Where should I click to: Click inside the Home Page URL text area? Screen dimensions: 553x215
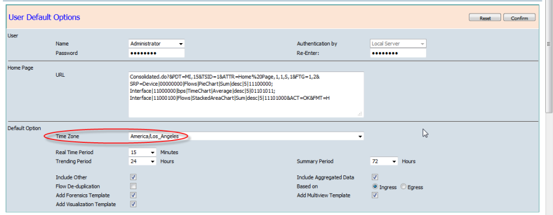246,95
